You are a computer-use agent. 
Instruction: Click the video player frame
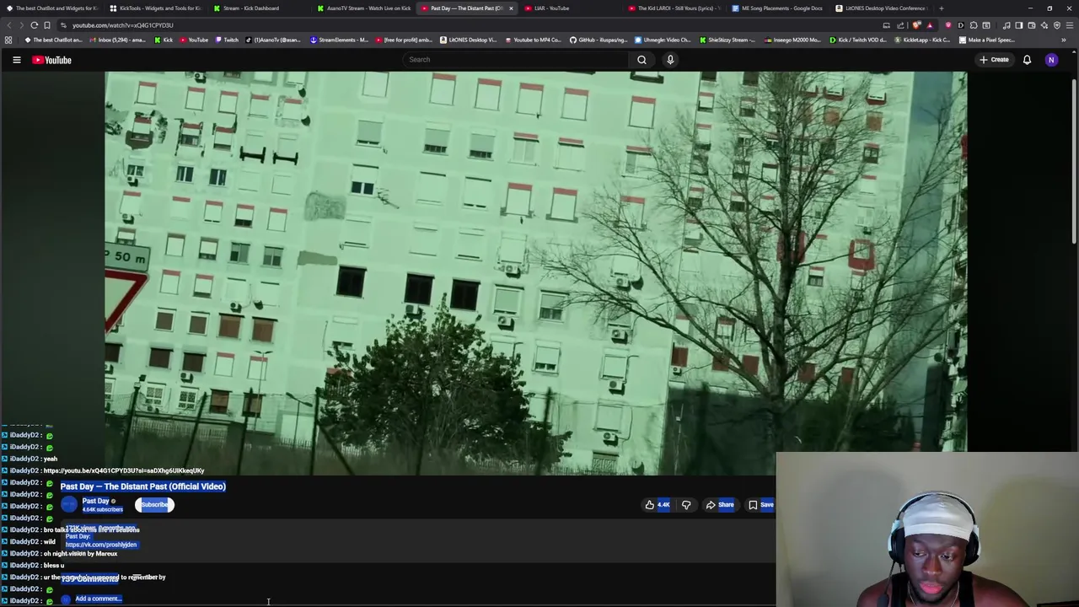(x=536, y=273)
